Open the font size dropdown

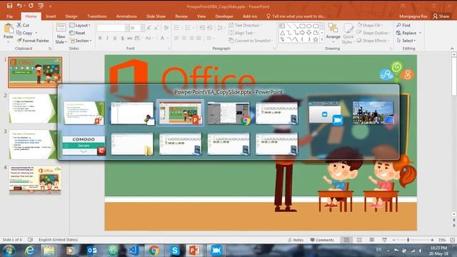[x=143, y=28]
